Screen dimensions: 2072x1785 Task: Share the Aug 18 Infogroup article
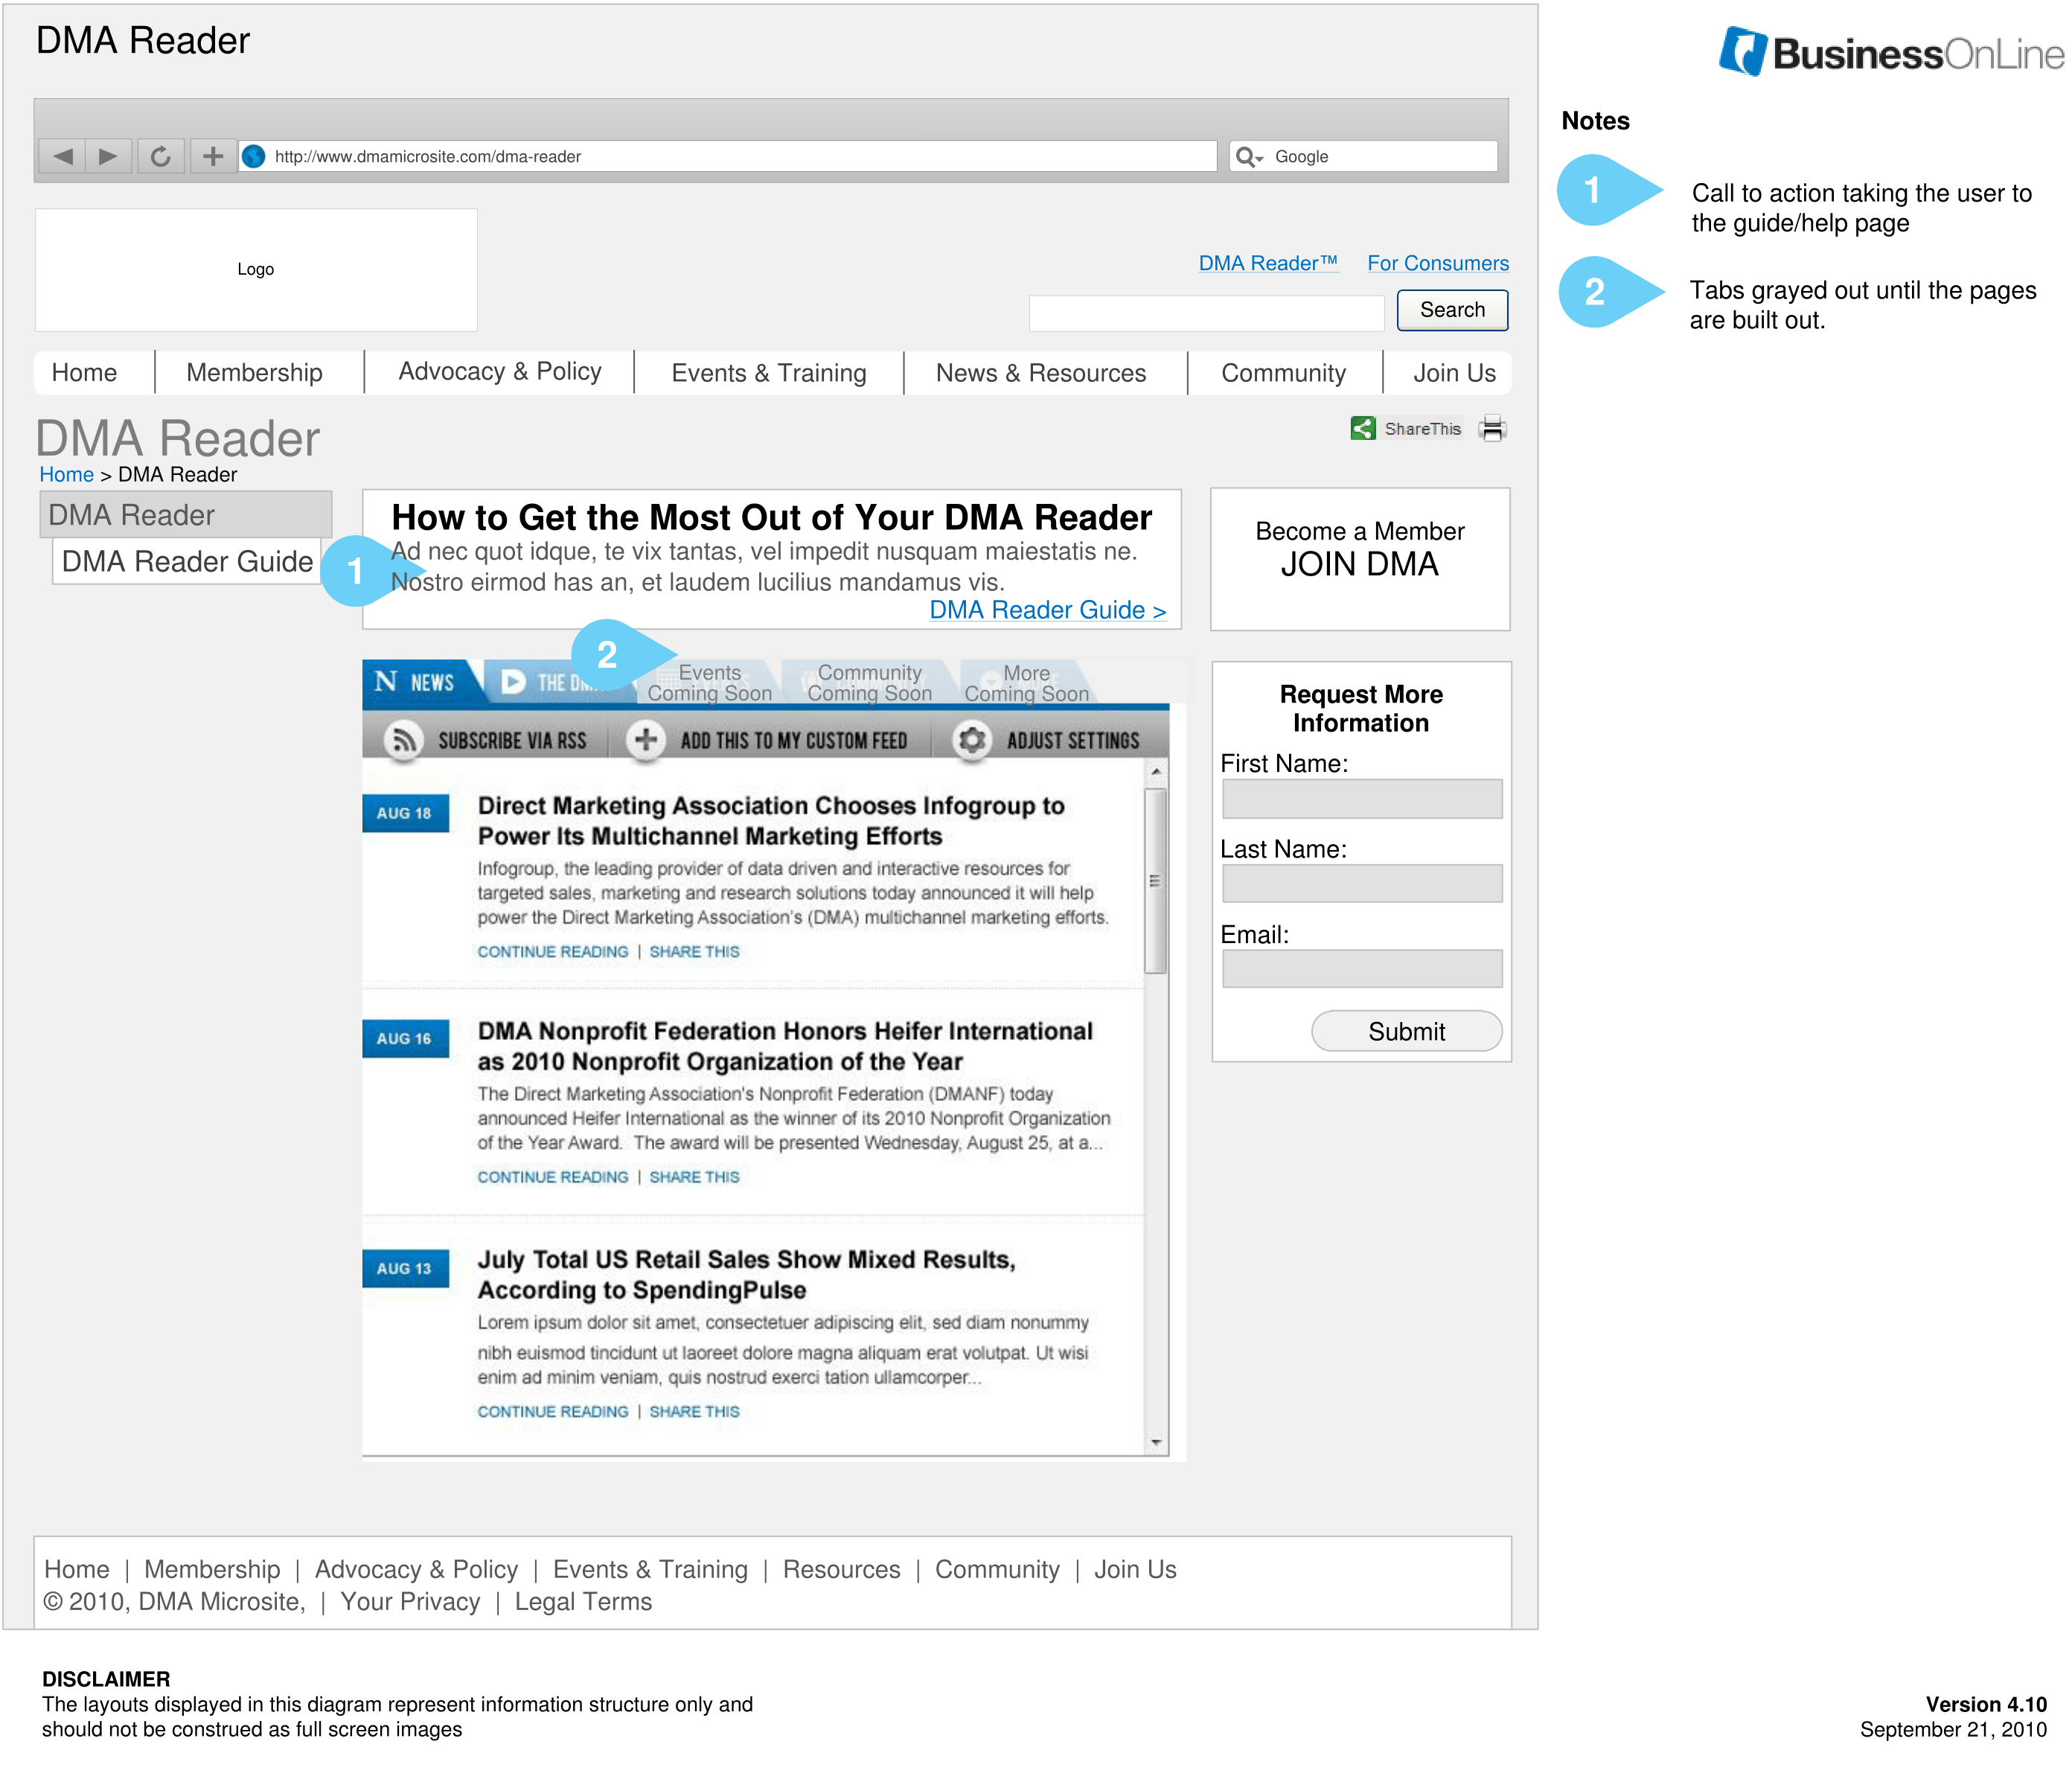click(694, 951)
